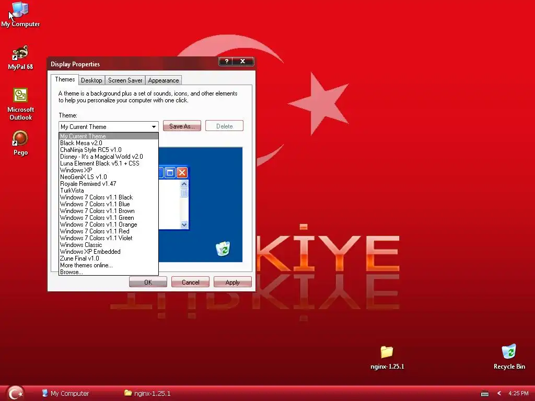Screen dimensions: 535x401
Task: Switch to the Desktop tab
Action: point(91,80)
